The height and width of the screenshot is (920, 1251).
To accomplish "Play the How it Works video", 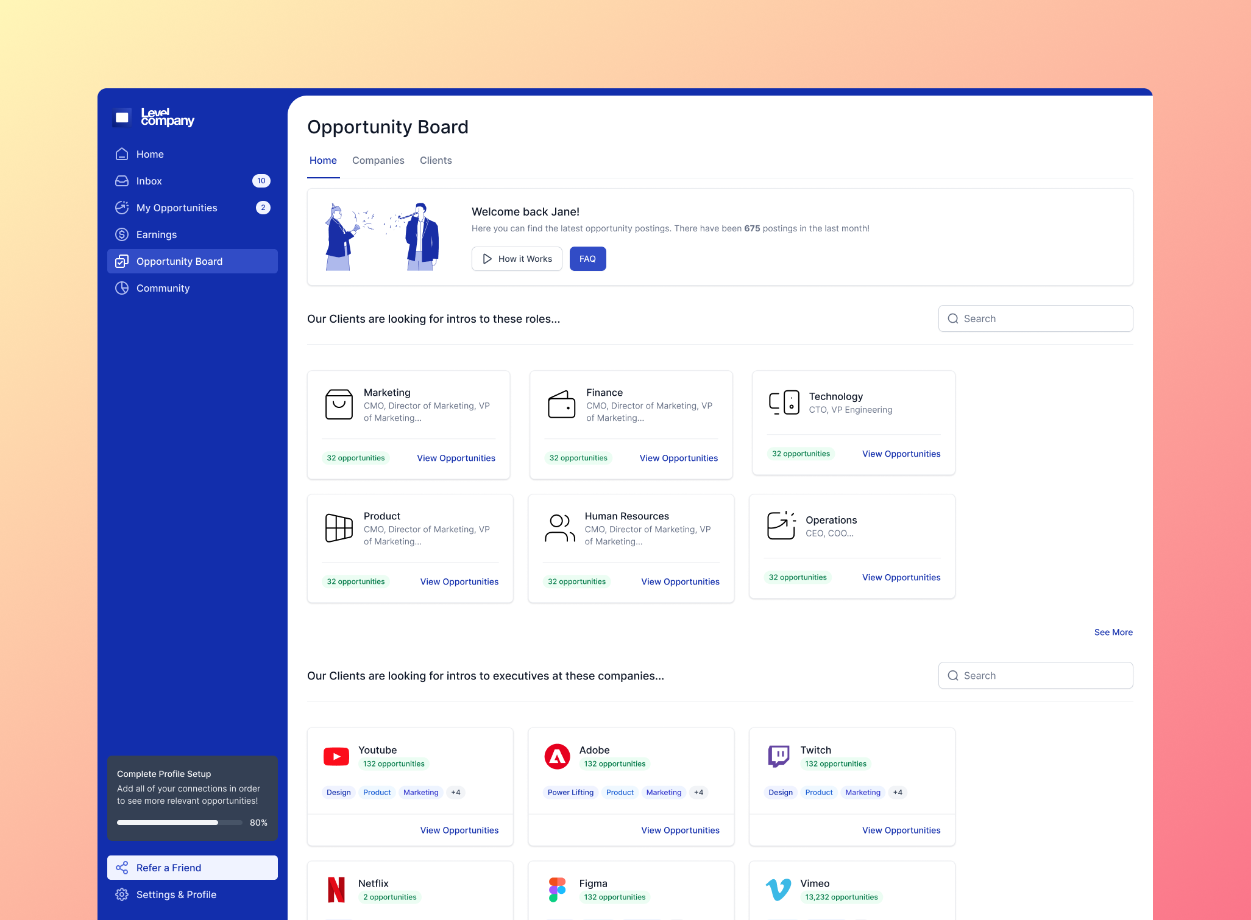I will (517, 259).
